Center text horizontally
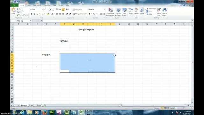 coord(60,14)
